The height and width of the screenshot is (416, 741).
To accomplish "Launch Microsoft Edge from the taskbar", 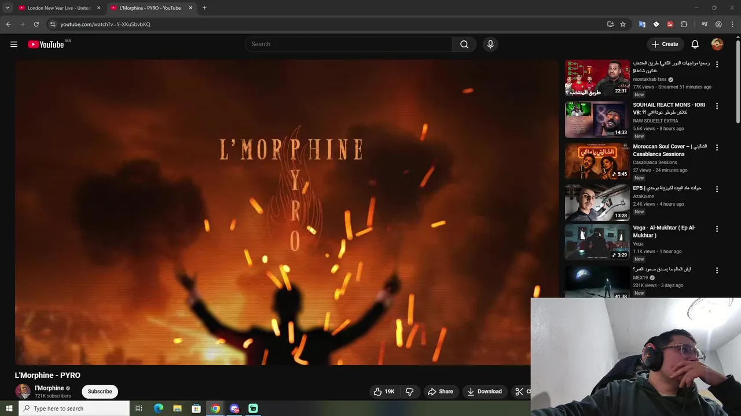I will tap(158, 408).
